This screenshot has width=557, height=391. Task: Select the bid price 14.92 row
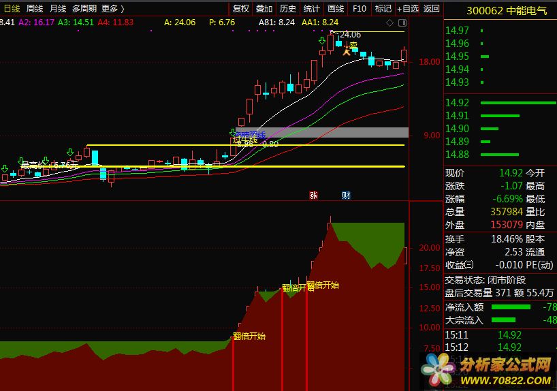500,103
